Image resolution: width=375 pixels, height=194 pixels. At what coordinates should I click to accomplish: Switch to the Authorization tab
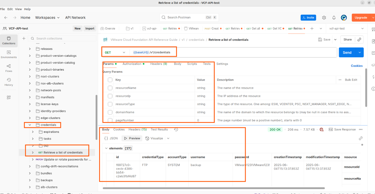[132, 64]
